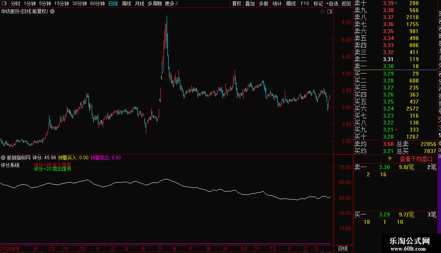Viewport: 441px width, 253px height.
Task: Click the 叠加 overlay button
Action: (250, 4)
